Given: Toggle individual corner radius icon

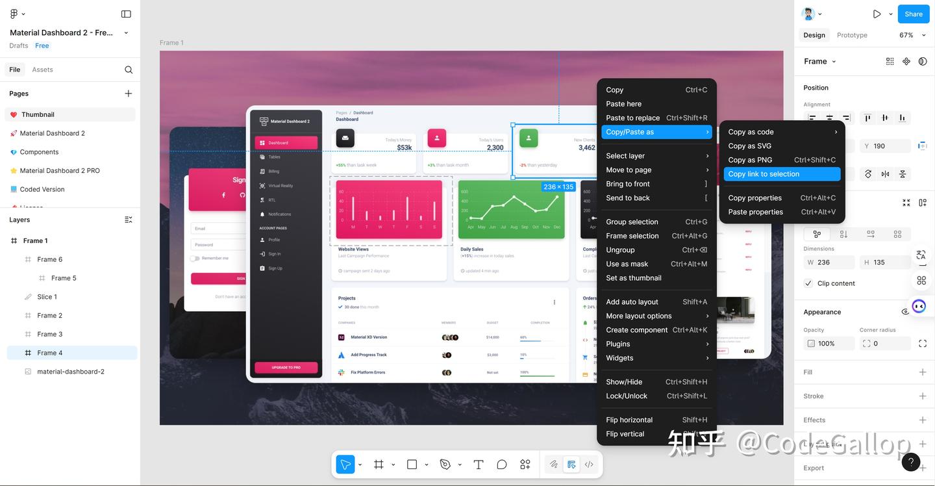Looking at the screenshot, I should 923,344.
